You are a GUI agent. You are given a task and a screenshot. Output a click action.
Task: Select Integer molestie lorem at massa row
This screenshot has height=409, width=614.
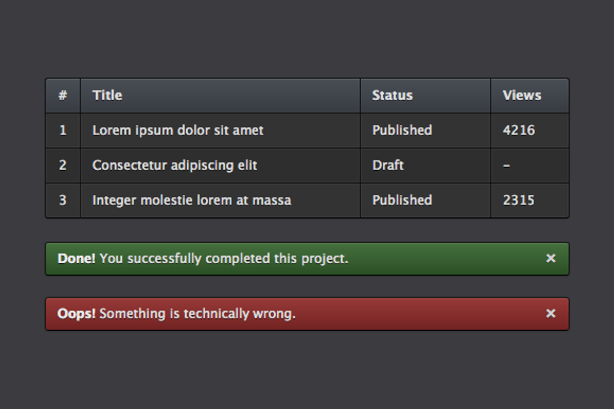191,200
